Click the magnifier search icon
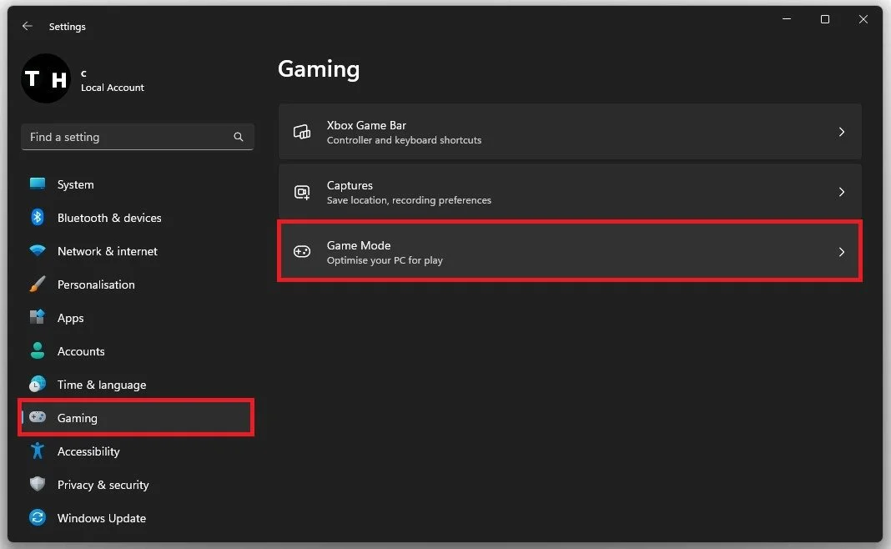 coord(239,137)
